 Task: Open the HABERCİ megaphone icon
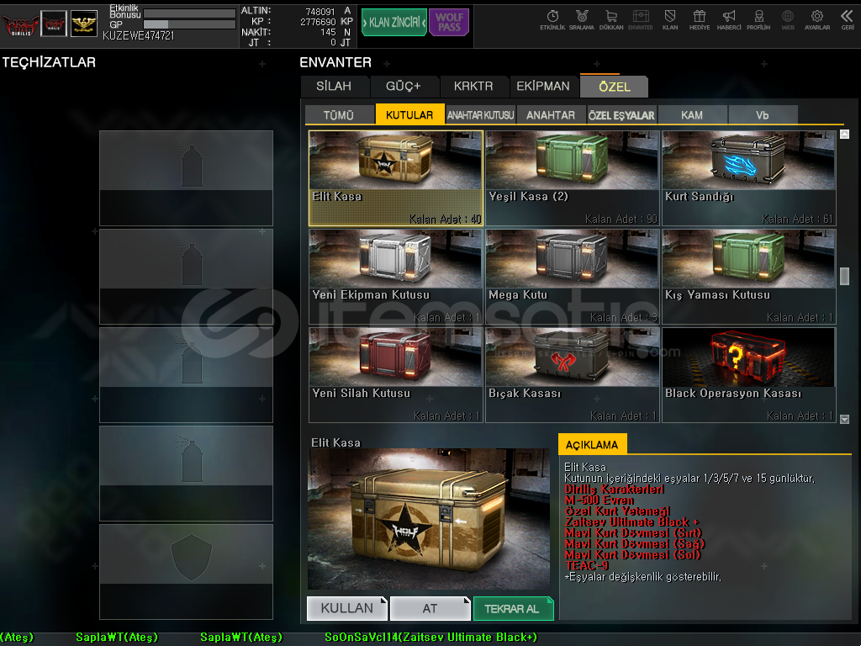pyautogui.click(x=729, y=20)
